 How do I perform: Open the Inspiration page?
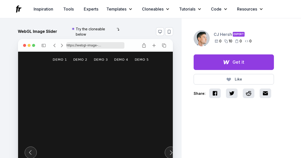pos(43,9)
